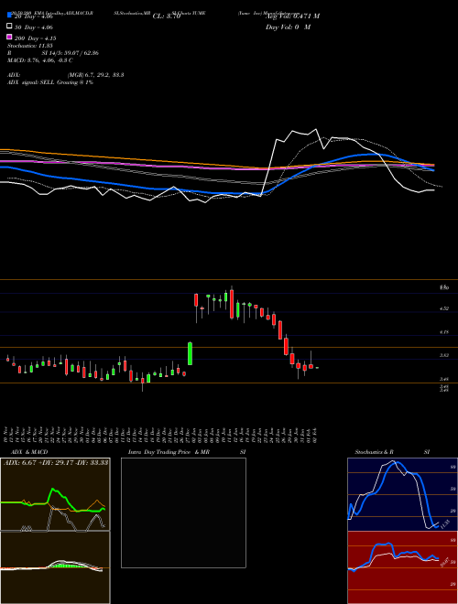Screen dimensions: 458x604
Task: Open the ADX indicator chart thumbnail
Action: [x=55, y=494]
